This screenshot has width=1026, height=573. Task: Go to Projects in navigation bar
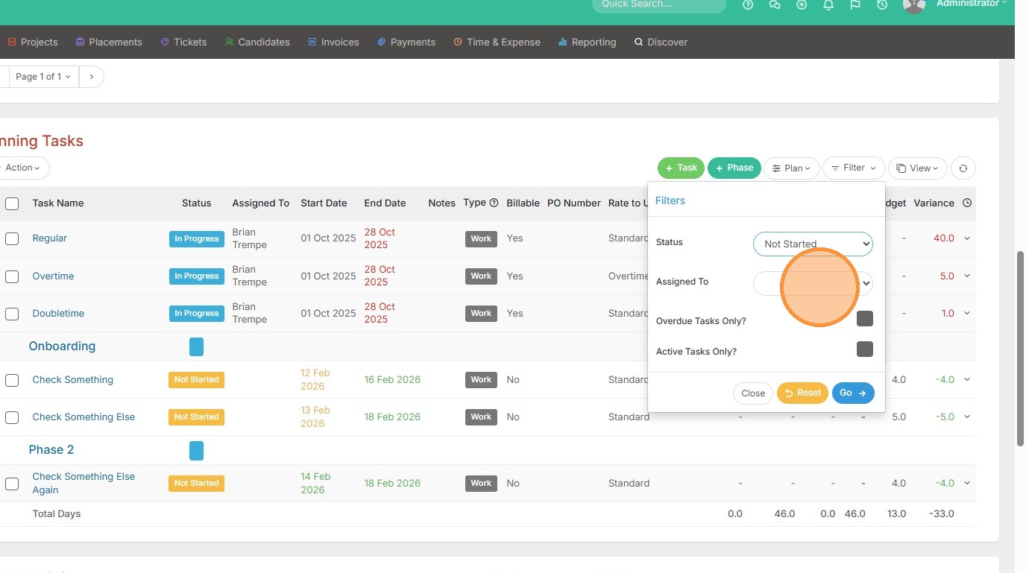(x=33, y=42)
